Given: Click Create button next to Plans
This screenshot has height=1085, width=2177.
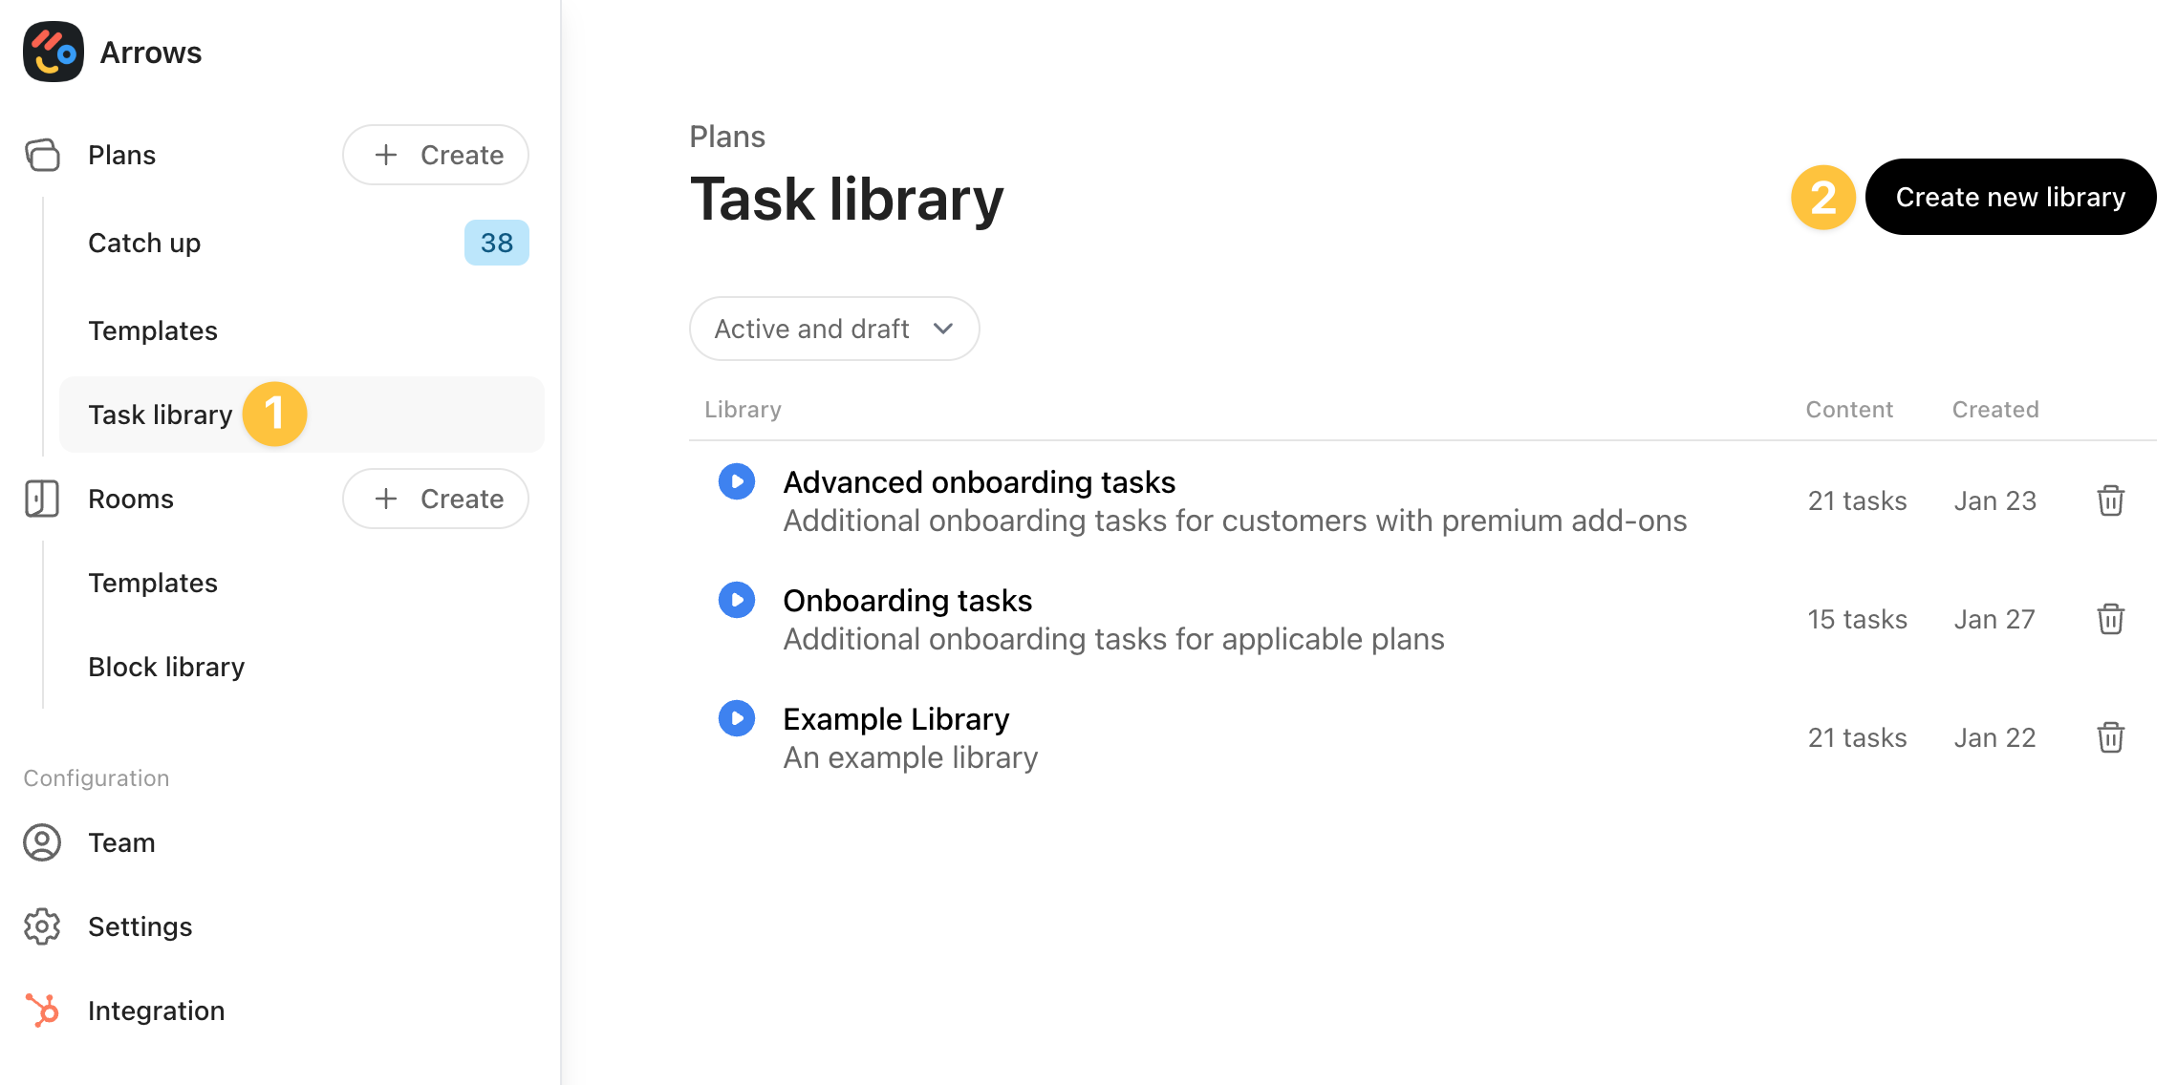Looking at the screenshot, I should [436, 155].
